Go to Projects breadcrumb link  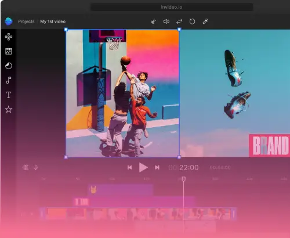point(26,21)
